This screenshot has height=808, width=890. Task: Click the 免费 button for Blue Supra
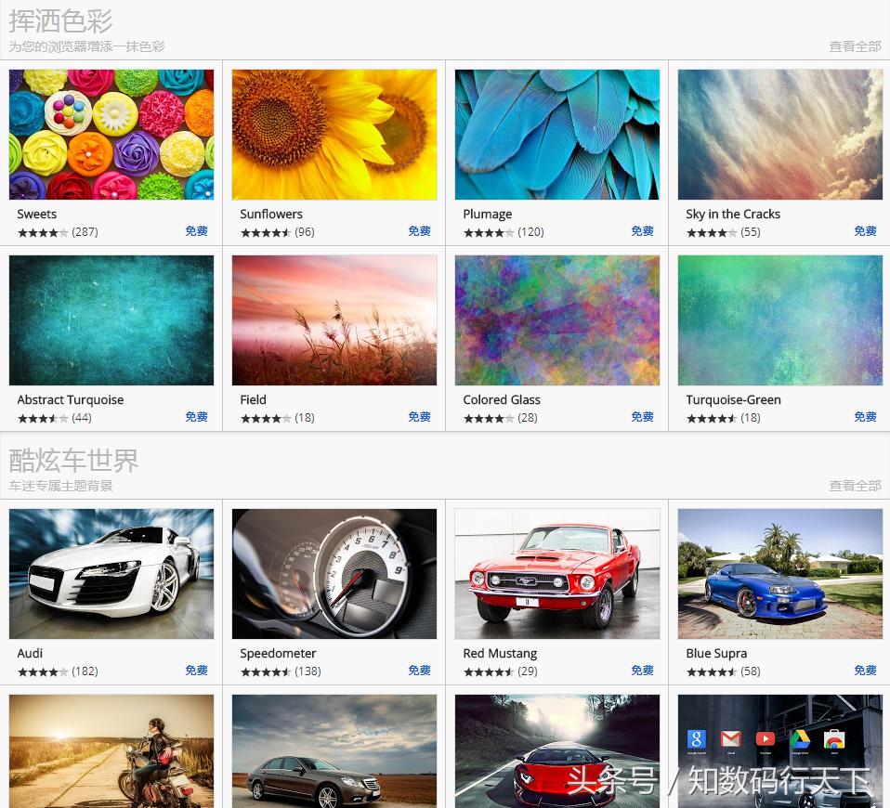coord(865,670)
